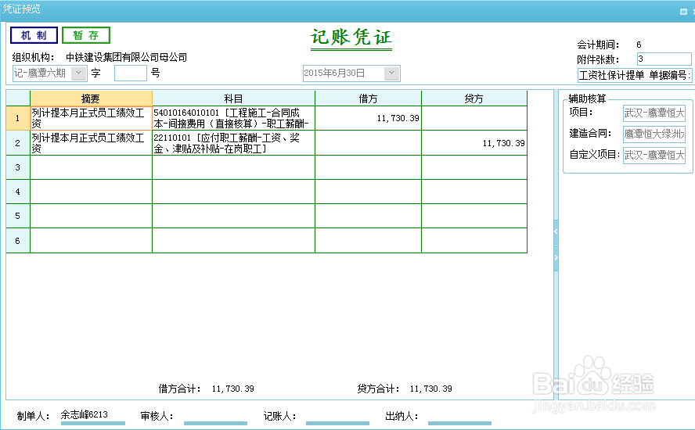This screenshot has height=430, width=695.
Task: Click the 贷方合计 total 11,730.39
Action: pyautogui.click(x=430, y=389)
